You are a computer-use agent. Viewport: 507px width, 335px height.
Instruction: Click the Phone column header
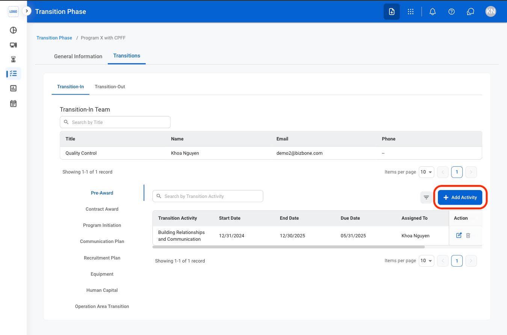tap(388, 139)
